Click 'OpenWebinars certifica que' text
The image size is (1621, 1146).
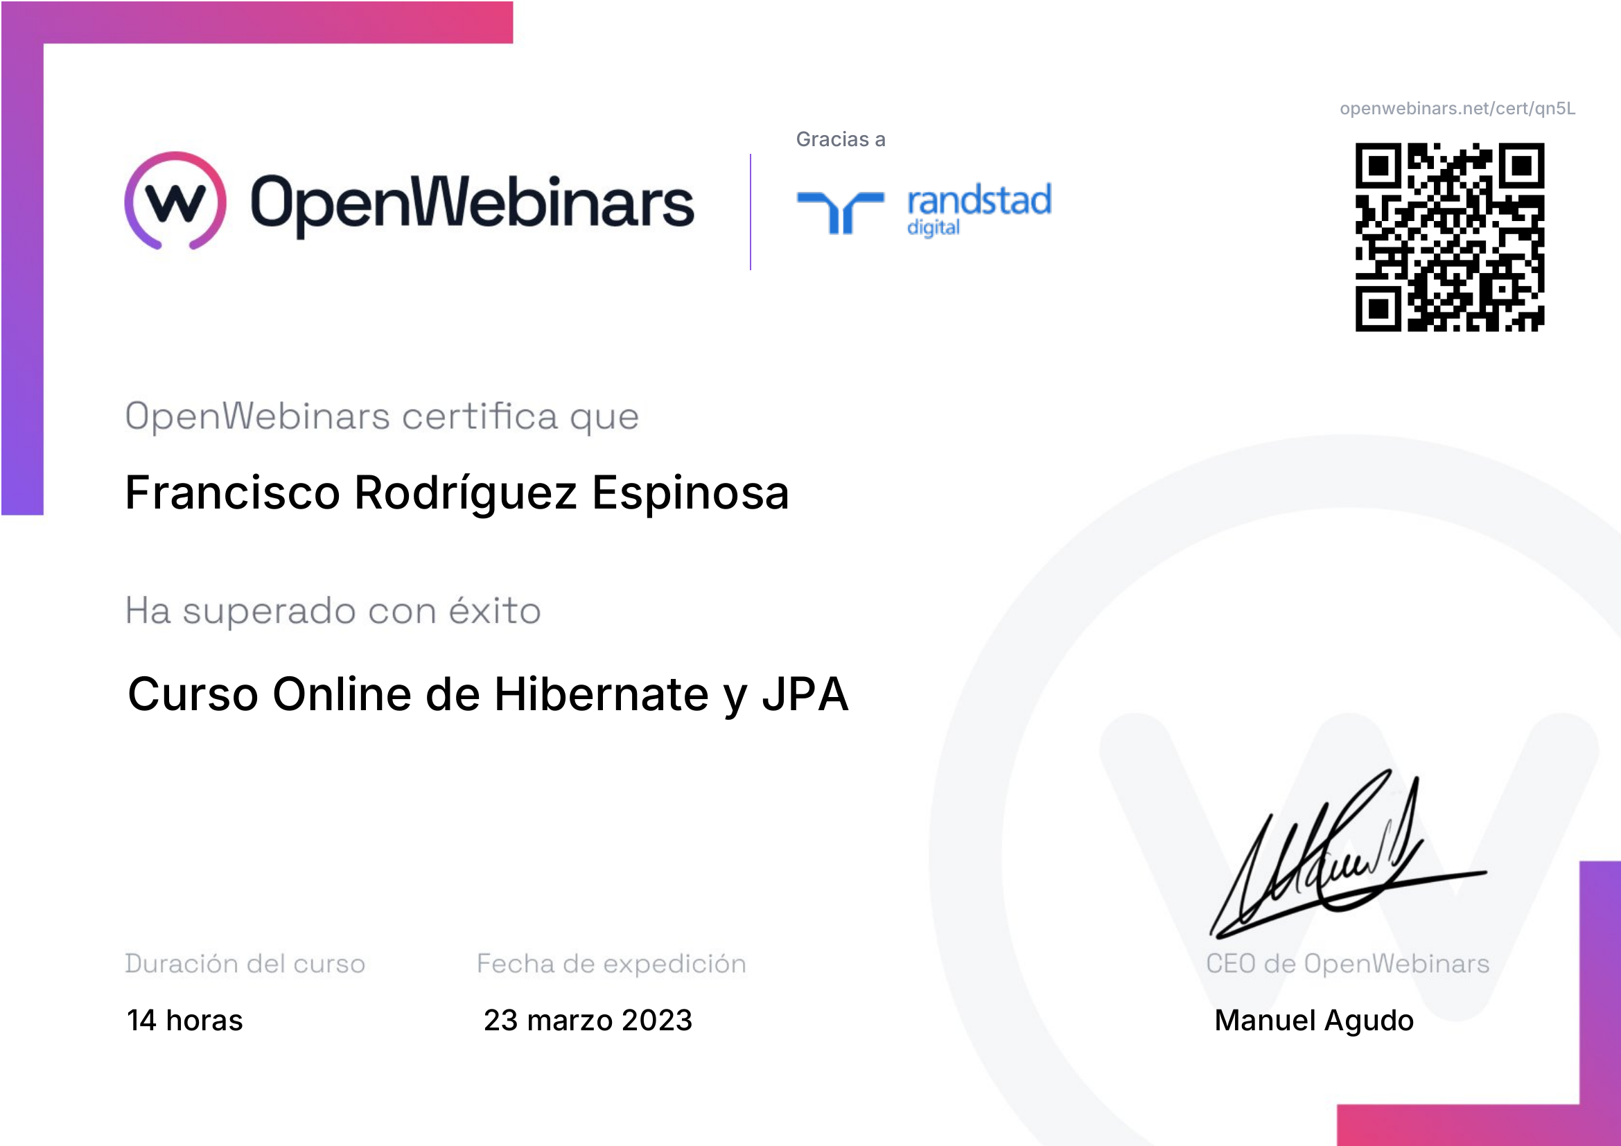382,417
